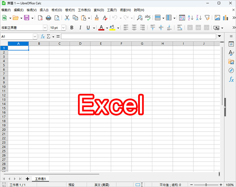Click Sort Descending Z-A icon
The height and width of the screenshot is (187, 236).
click(199, 18)
